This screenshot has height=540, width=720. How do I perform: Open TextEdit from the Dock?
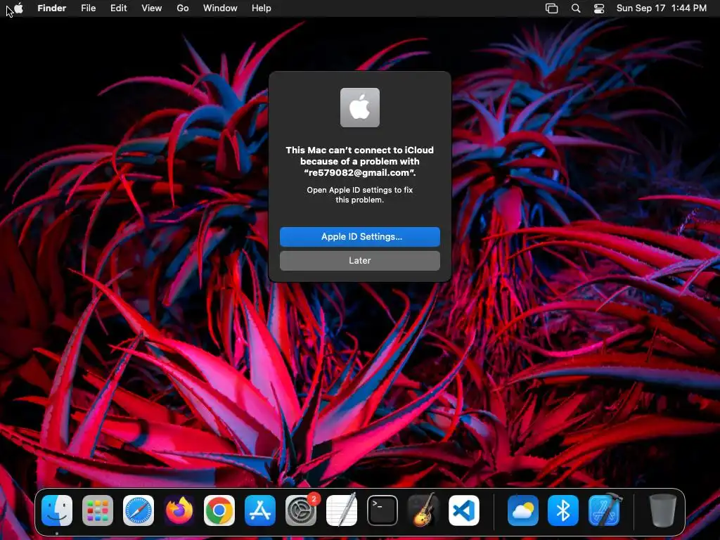[342, 510]
